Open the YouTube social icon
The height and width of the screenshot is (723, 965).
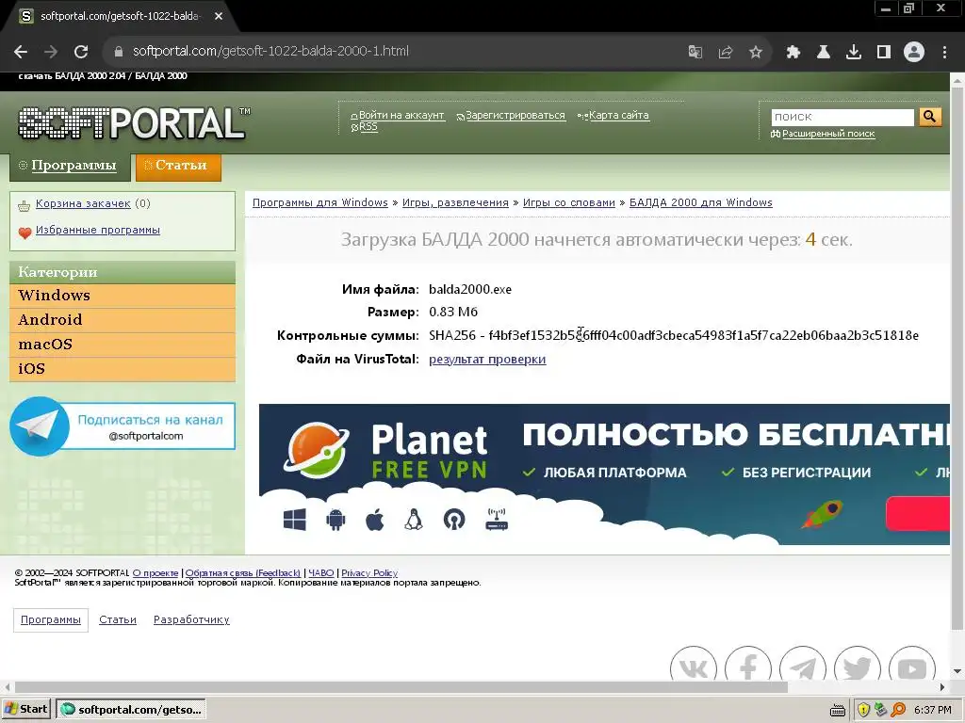pyautogui.click(x=912, y=665)
